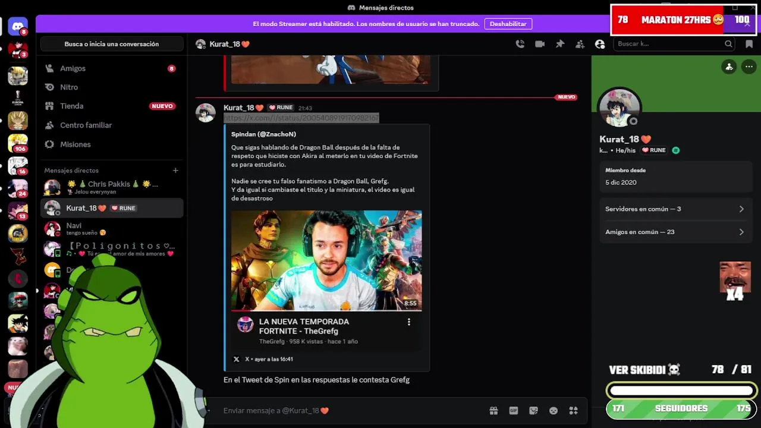Click the 5 dic 2020 member date
Viewport: 761px width, 428px height.
(621, 182)
